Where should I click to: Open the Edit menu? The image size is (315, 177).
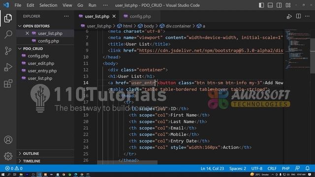point(30,5)
